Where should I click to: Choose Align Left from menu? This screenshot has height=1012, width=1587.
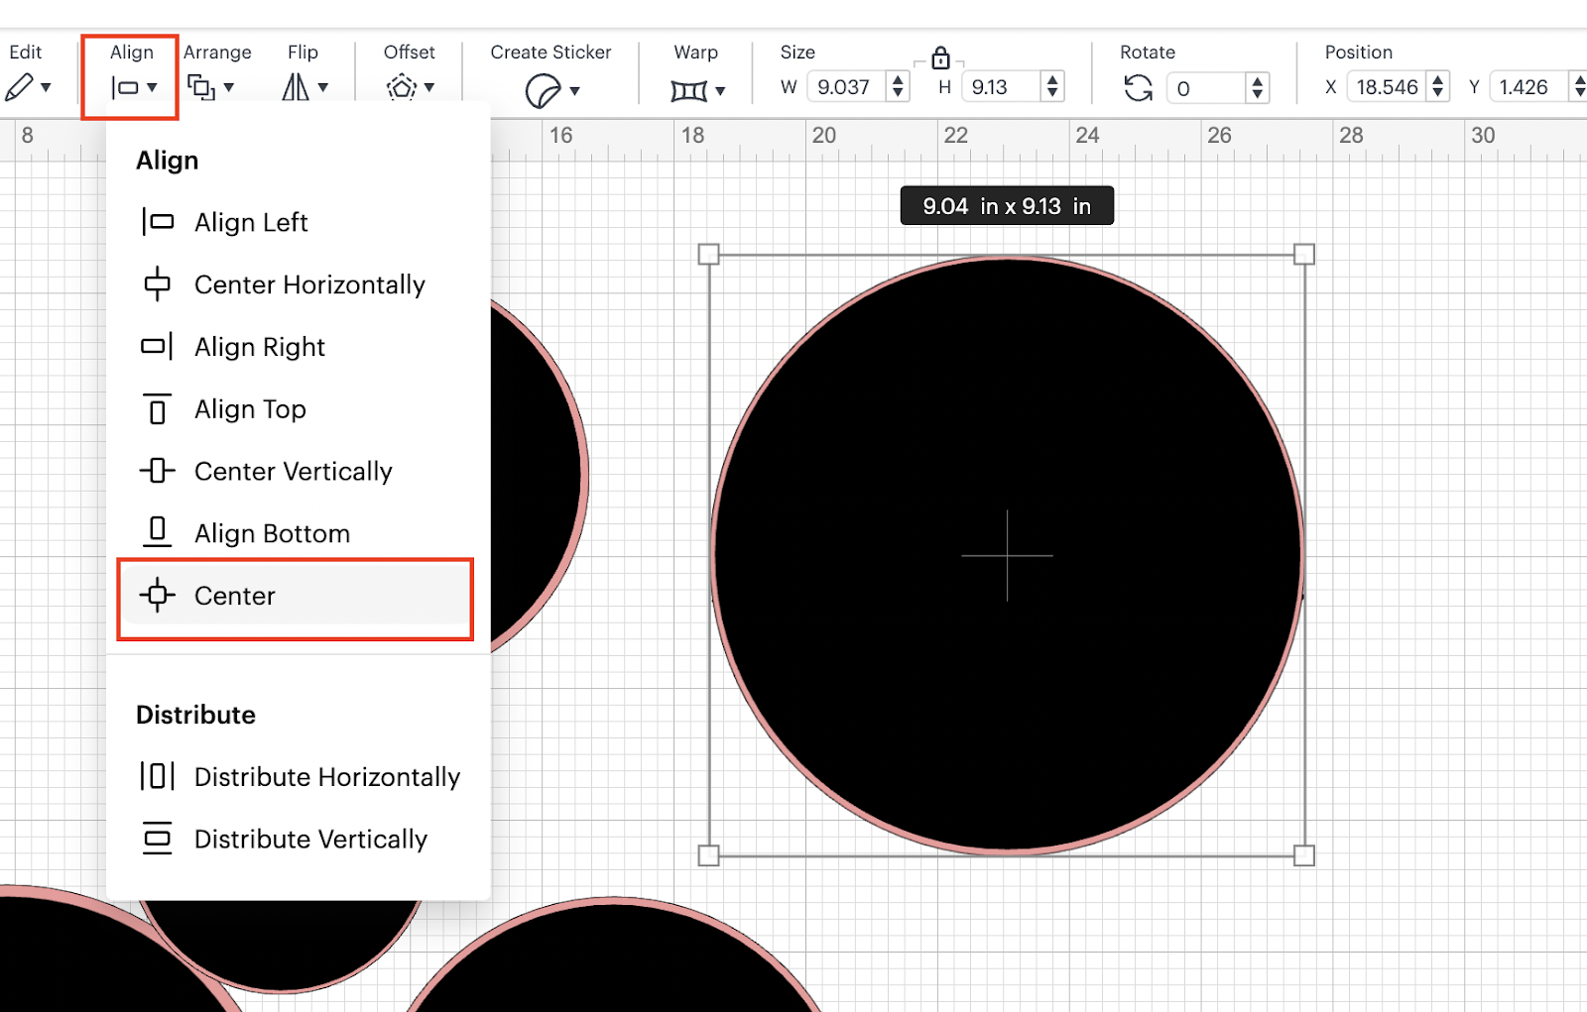[x=298, y=222]
